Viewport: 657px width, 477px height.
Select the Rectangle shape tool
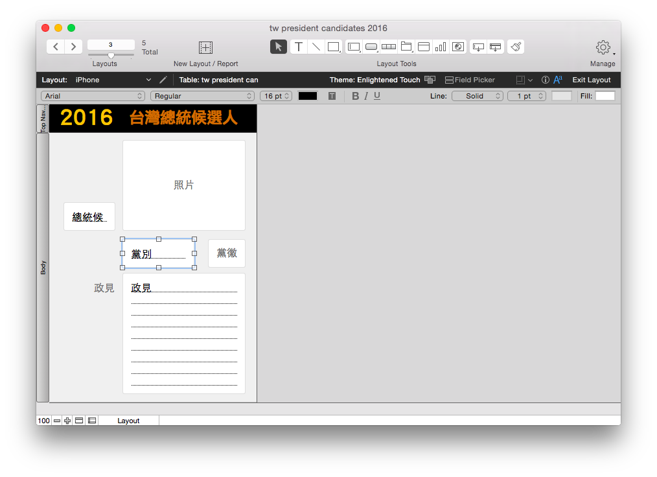[334, 47]
